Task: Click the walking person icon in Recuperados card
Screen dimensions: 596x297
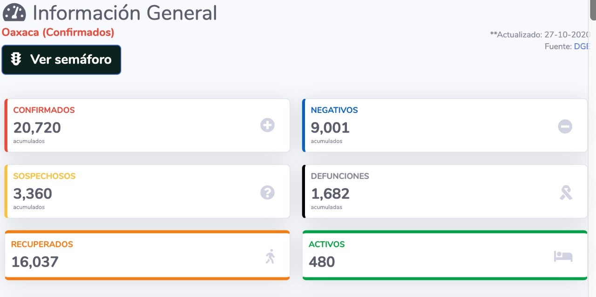Action: pyautogui.click(x=271, y=257)
